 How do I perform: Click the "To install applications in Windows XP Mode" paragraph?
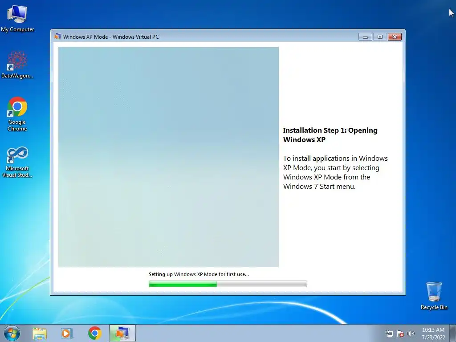coord(335,172)
